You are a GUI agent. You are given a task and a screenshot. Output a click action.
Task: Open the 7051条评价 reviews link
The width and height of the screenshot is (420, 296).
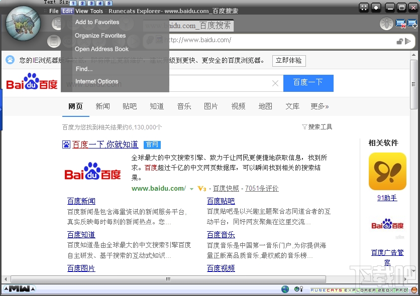262,189
